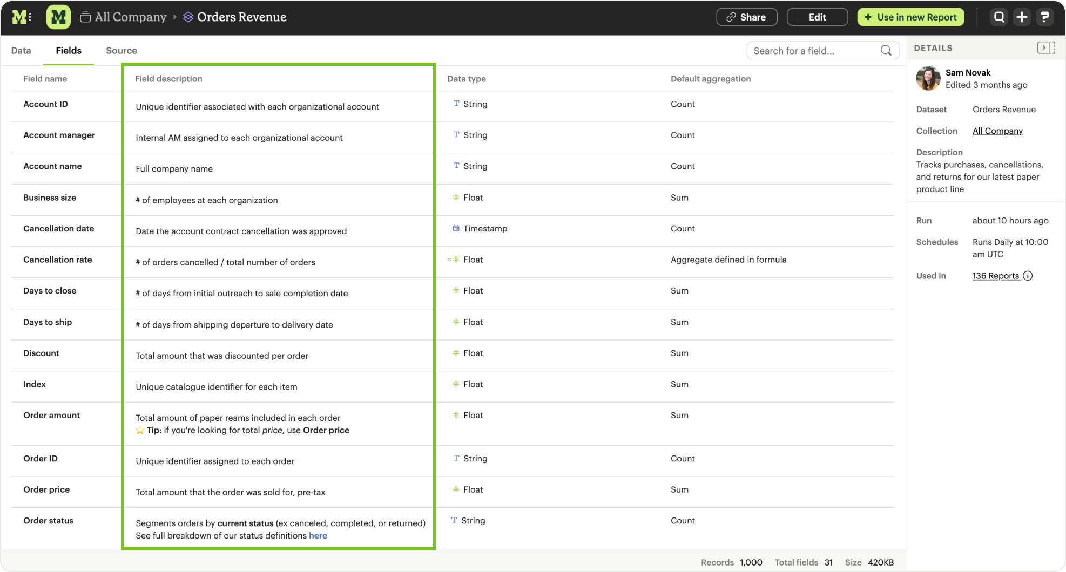Click star tip icon in Order amount description
Image resolution: width=1066 pixels, height=572 pixels.
(x=140, y=430)
